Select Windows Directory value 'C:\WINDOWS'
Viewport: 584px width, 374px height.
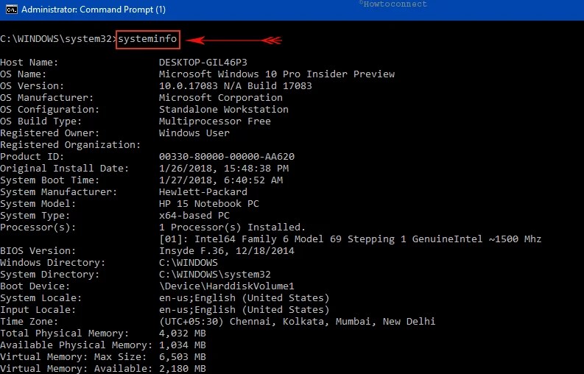[189, 263]
